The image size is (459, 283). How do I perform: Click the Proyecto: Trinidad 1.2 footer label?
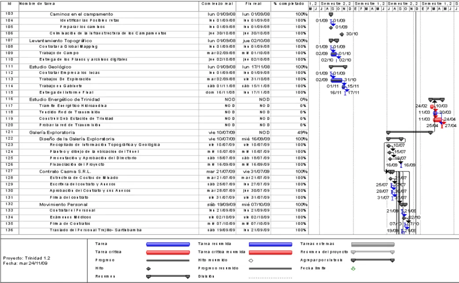(x=27, y=258)
